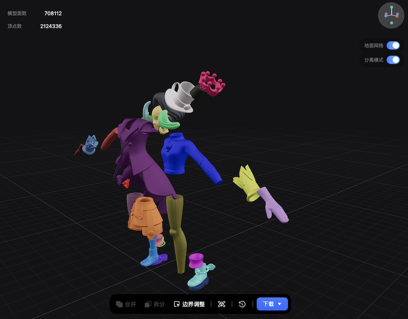Activate the 合并 mode in bottom menu

[126, 304]
